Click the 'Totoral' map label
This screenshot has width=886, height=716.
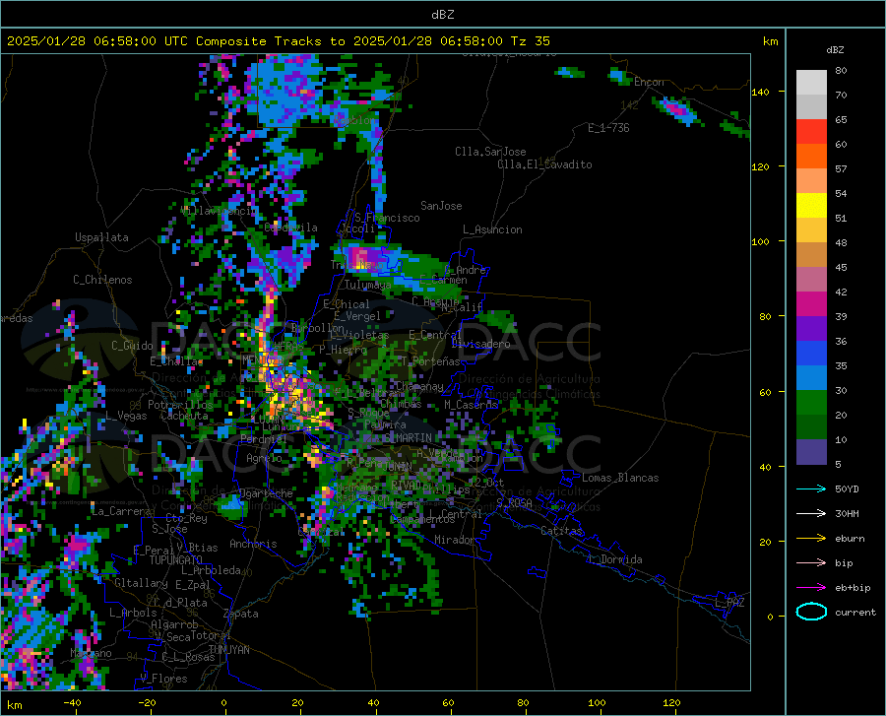(211, 635)
